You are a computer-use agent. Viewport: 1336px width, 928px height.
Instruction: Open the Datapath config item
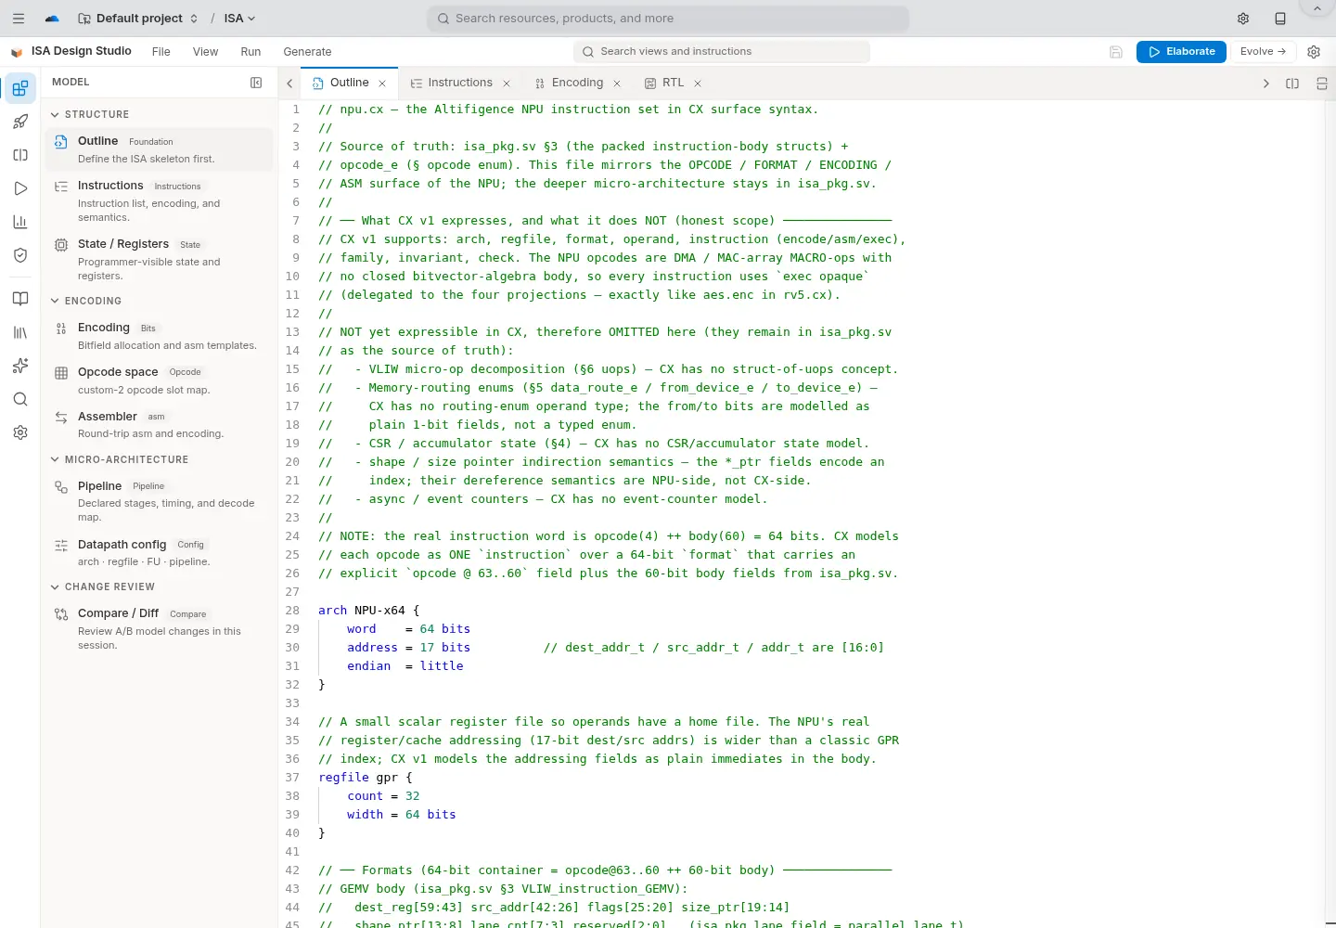[159, 552]
